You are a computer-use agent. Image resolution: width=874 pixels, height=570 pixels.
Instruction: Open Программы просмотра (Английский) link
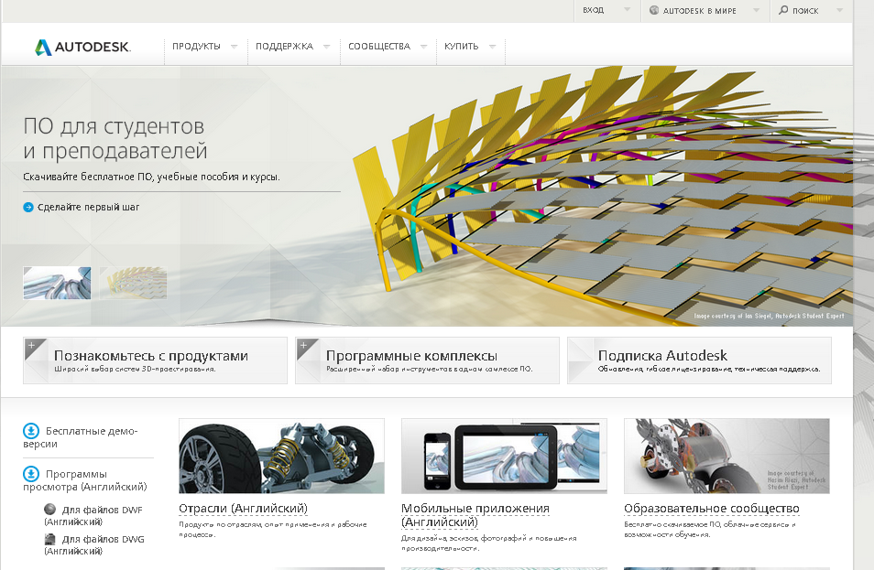pos(84,480)
